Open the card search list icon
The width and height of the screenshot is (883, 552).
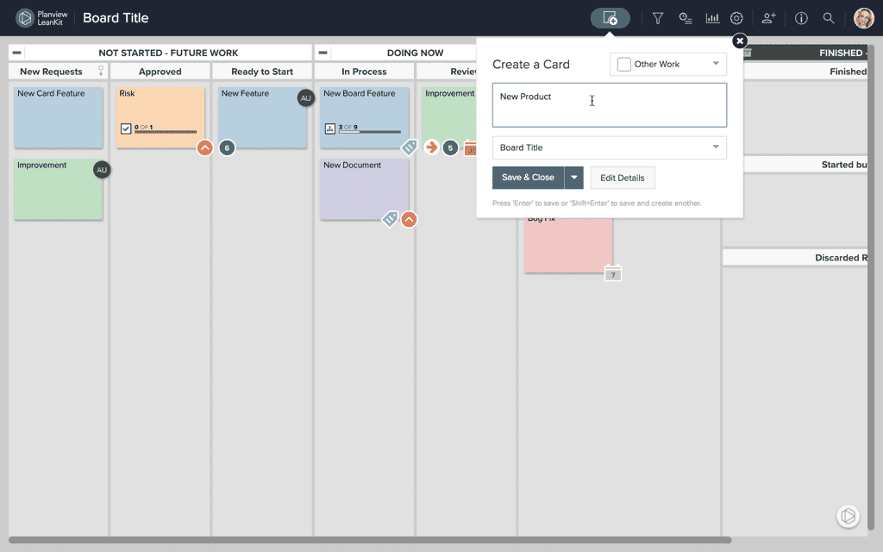[685, 19]
